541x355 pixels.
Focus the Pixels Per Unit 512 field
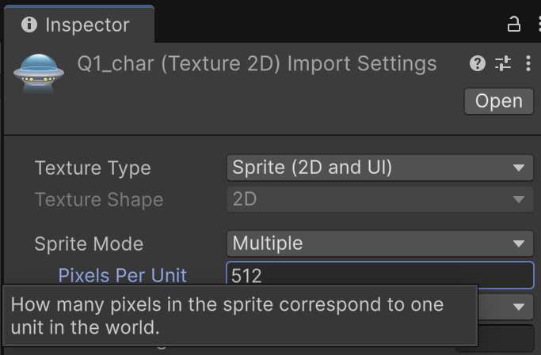[x=380, y=275]
